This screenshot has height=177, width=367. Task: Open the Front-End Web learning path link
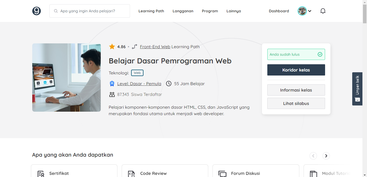[x=155, y=47]
